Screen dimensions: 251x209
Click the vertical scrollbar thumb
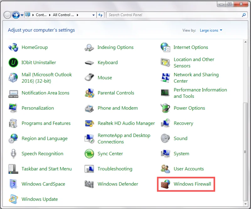[x=245, y=152]
